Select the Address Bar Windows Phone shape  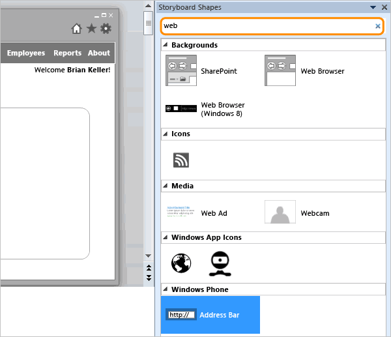pyautogui.click(x=210, y=315)
